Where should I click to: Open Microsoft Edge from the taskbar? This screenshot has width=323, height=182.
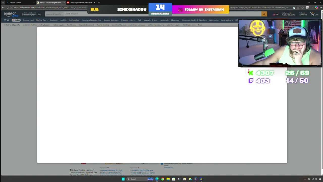157,179
